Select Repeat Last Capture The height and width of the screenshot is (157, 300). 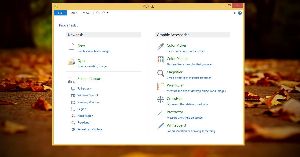tap(90, 129)
